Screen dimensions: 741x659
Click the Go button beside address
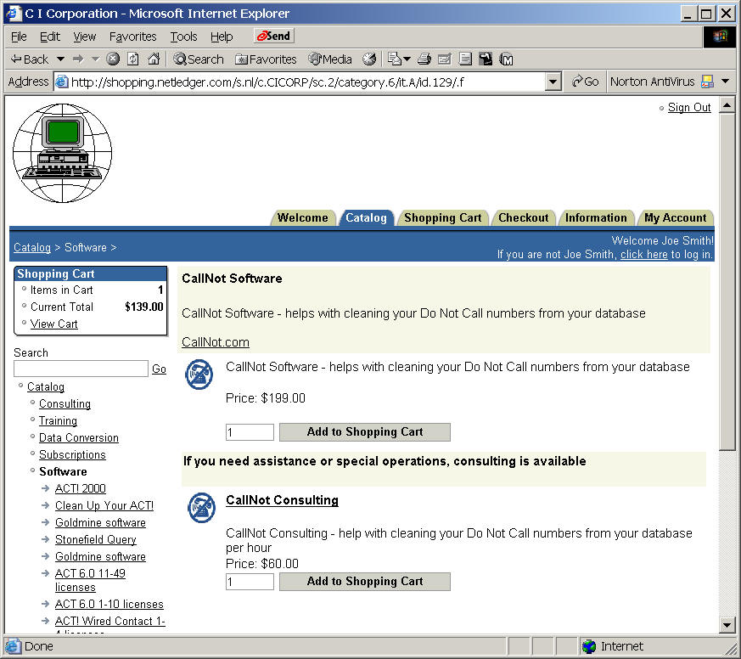[x=585, y=82]
